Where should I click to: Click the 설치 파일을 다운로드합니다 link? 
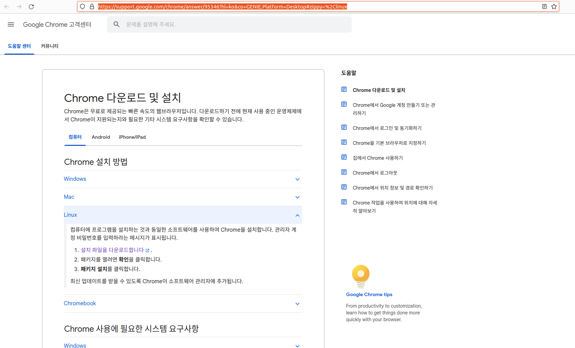pyautogui.click(x=112, y=250)
